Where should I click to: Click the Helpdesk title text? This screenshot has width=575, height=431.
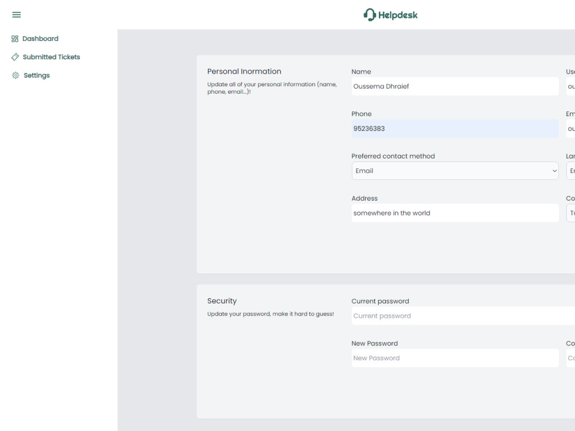point(398,15)
